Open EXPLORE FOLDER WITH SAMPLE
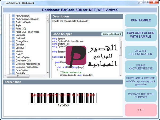This screenshot has width=160, height=120. [141, 35]
